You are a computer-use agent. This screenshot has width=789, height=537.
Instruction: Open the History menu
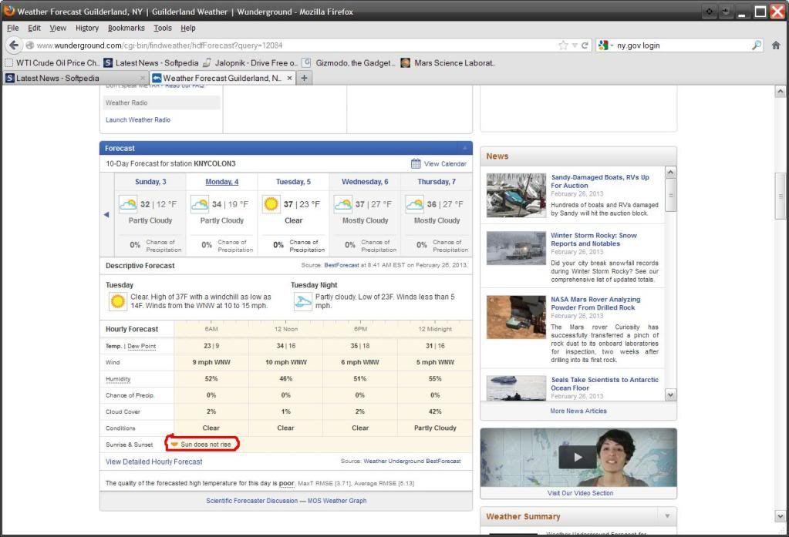(x=87, y=29)
